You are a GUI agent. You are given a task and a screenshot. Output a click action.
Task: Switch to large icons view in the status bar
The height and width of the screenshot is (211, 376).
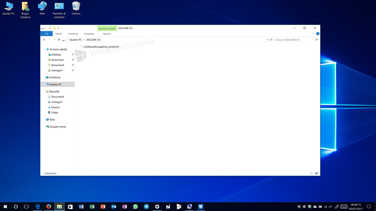click(x=317, y=173)
